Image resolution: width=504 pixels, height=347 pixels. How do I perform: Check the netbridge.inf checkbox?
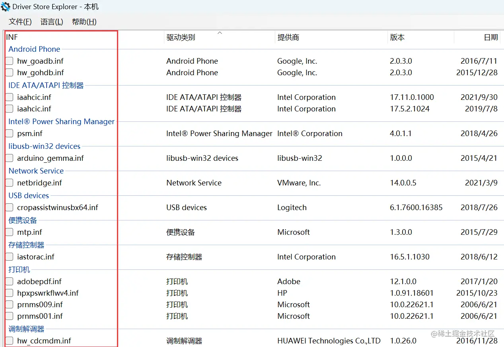tap(10, 183)
